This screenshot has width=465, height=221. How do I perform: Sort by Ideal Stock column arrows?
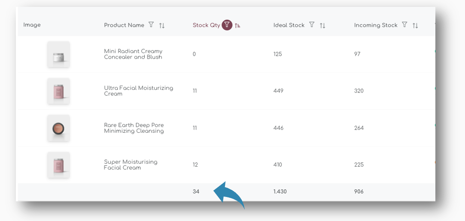click(322, 25)
